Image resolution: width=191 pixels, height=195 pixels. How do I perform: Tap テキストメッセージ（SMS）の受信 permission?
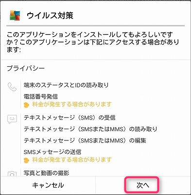coord(69,117)
